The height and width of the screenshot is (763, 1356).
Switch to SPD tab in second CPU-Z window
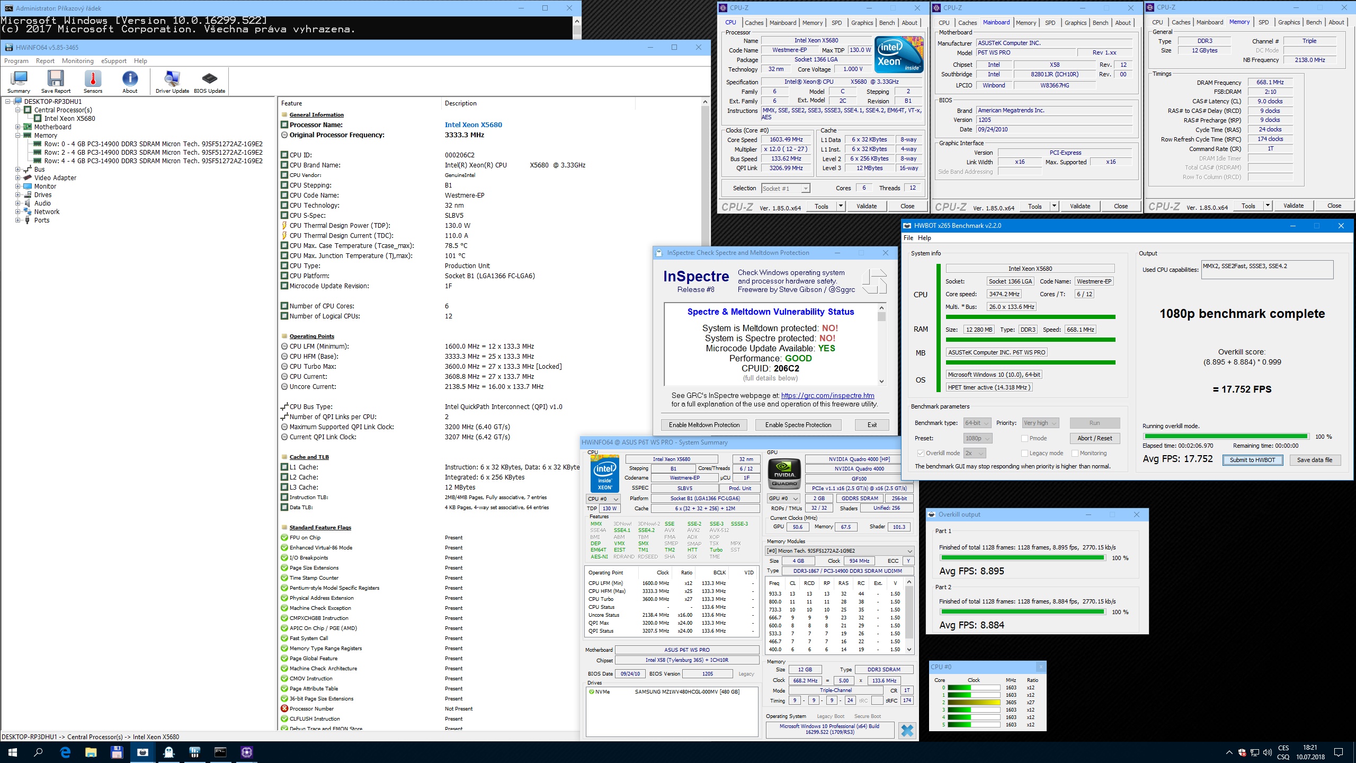click(1050, 23)
